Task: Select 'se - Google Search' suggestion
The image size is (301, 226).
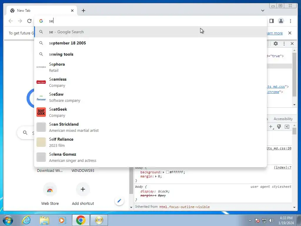Action: tap(150, 32)
